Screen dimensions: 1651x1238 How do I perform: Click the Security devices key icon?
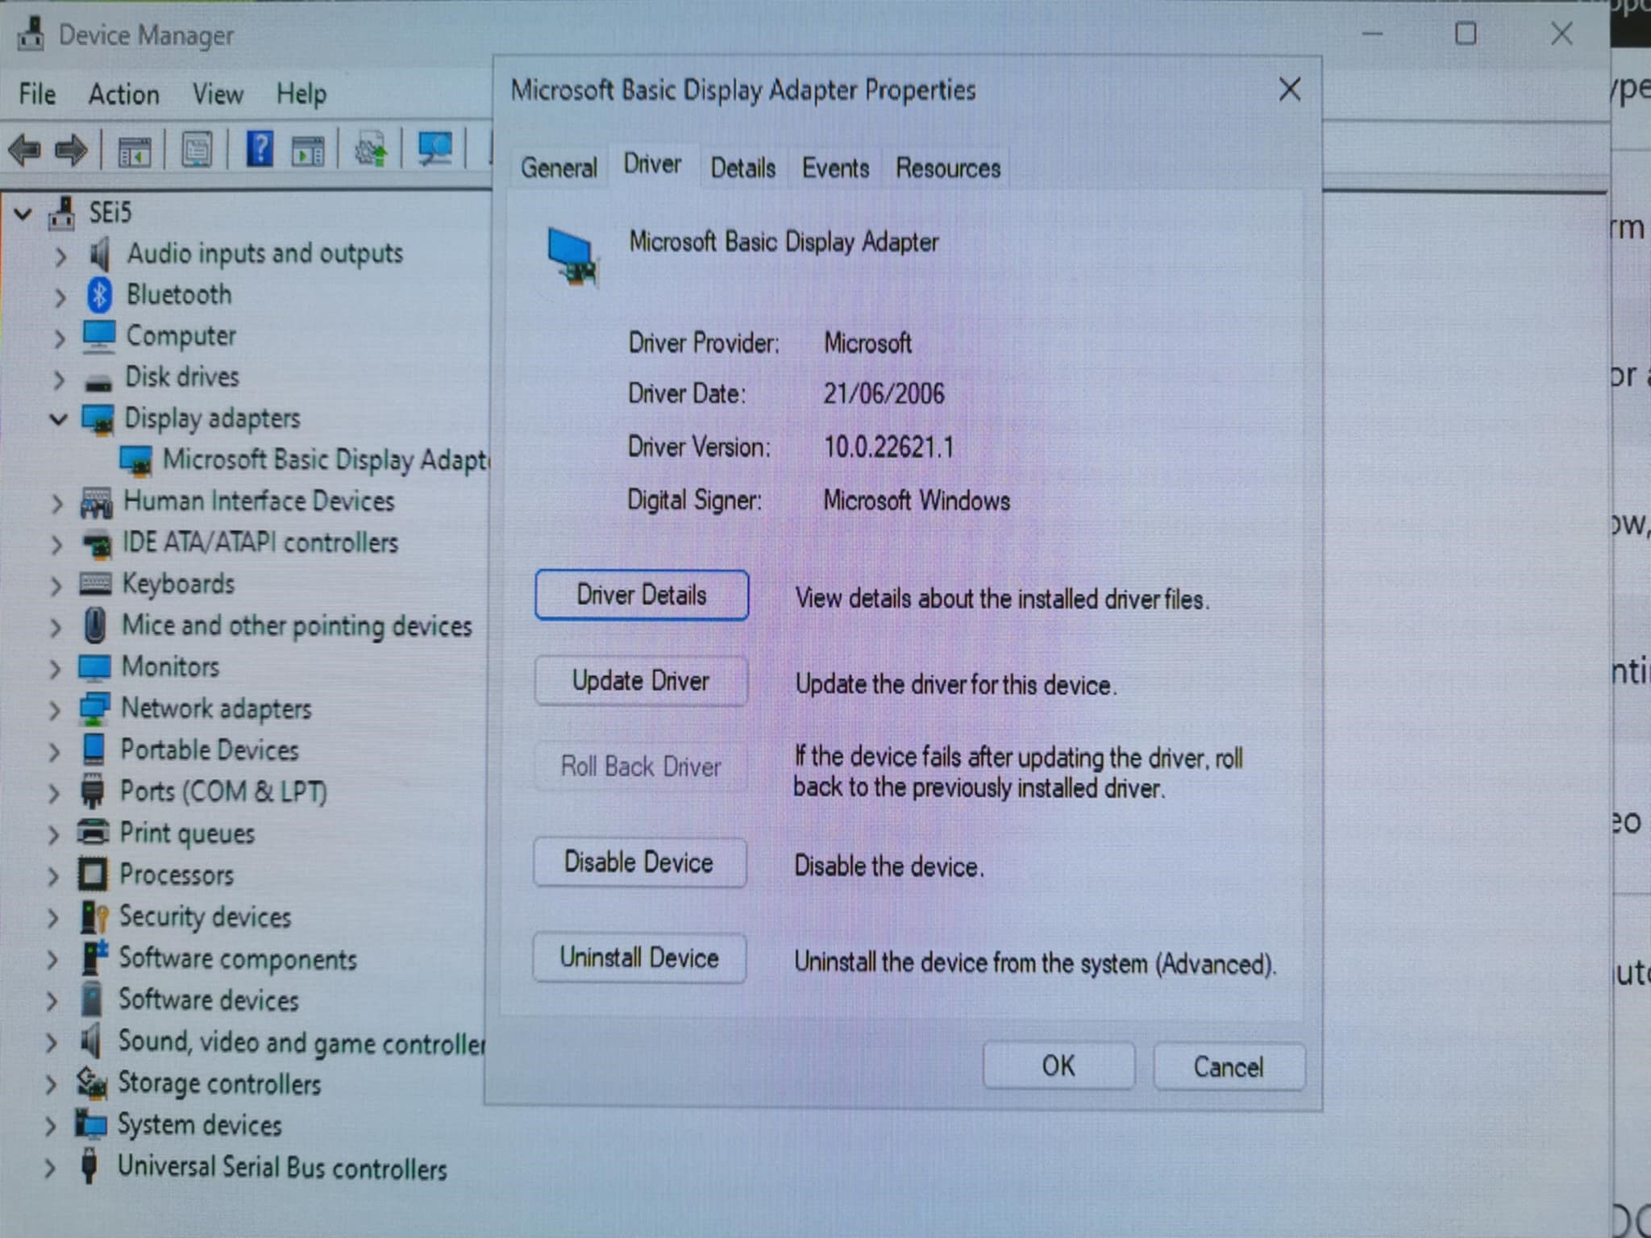[94, 916]
